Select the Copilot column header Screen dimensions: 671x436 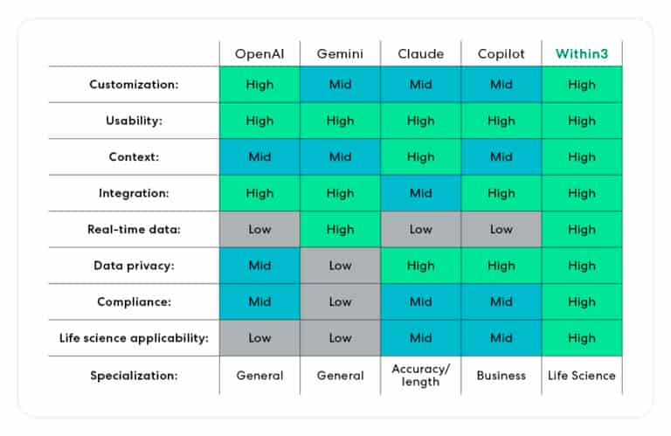click(501, 53)
